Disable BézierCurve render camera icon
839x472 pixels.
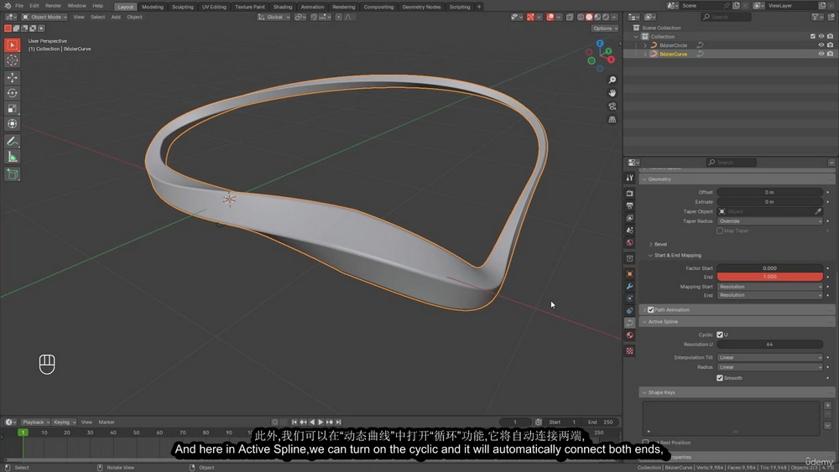coord(830,54)
